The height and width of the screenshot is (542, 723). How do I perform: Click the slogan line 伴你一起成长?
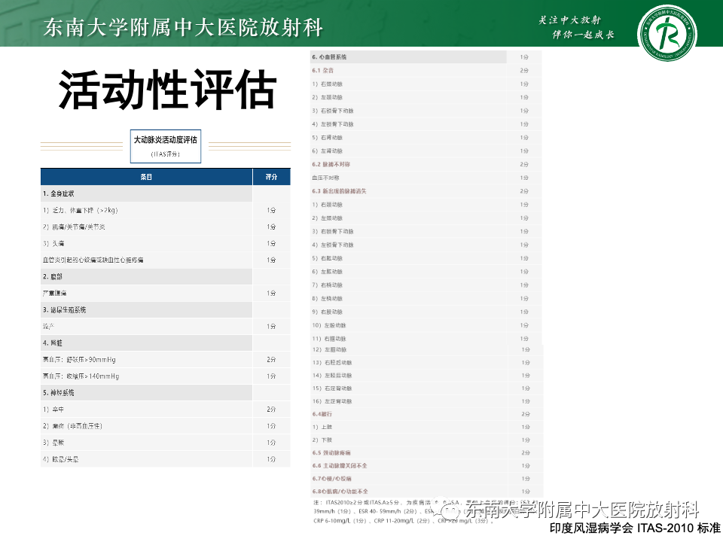583,35
